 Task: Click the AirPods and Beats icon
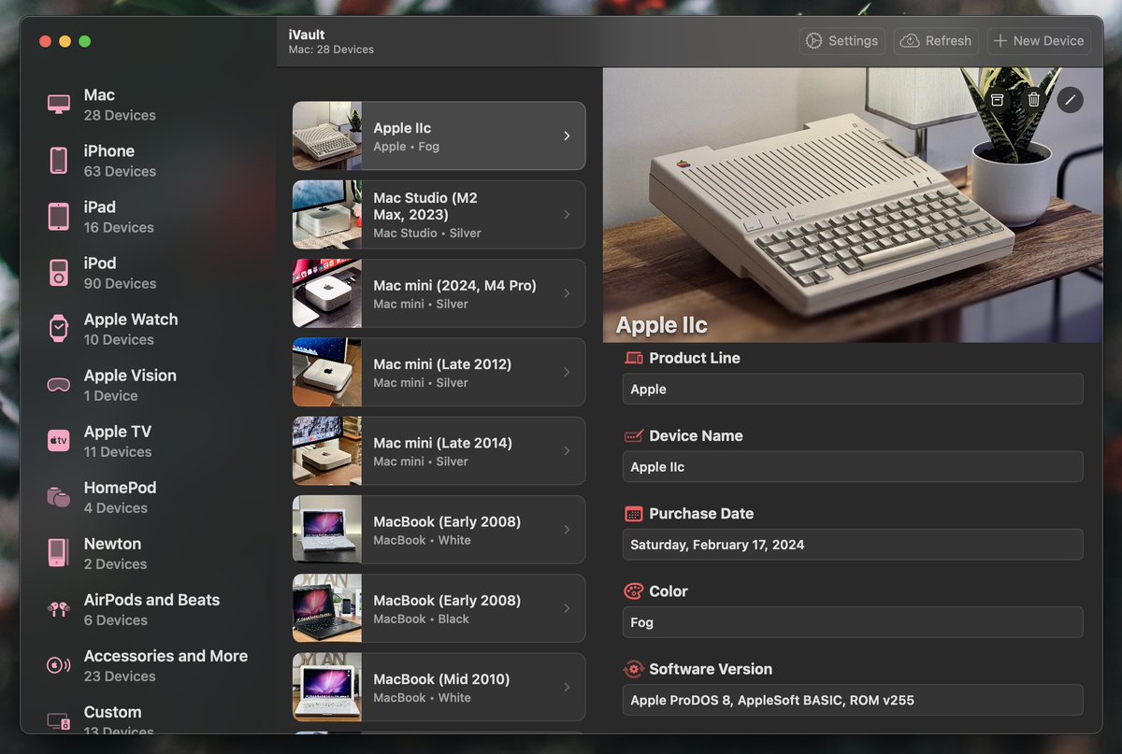click(59, 609)
